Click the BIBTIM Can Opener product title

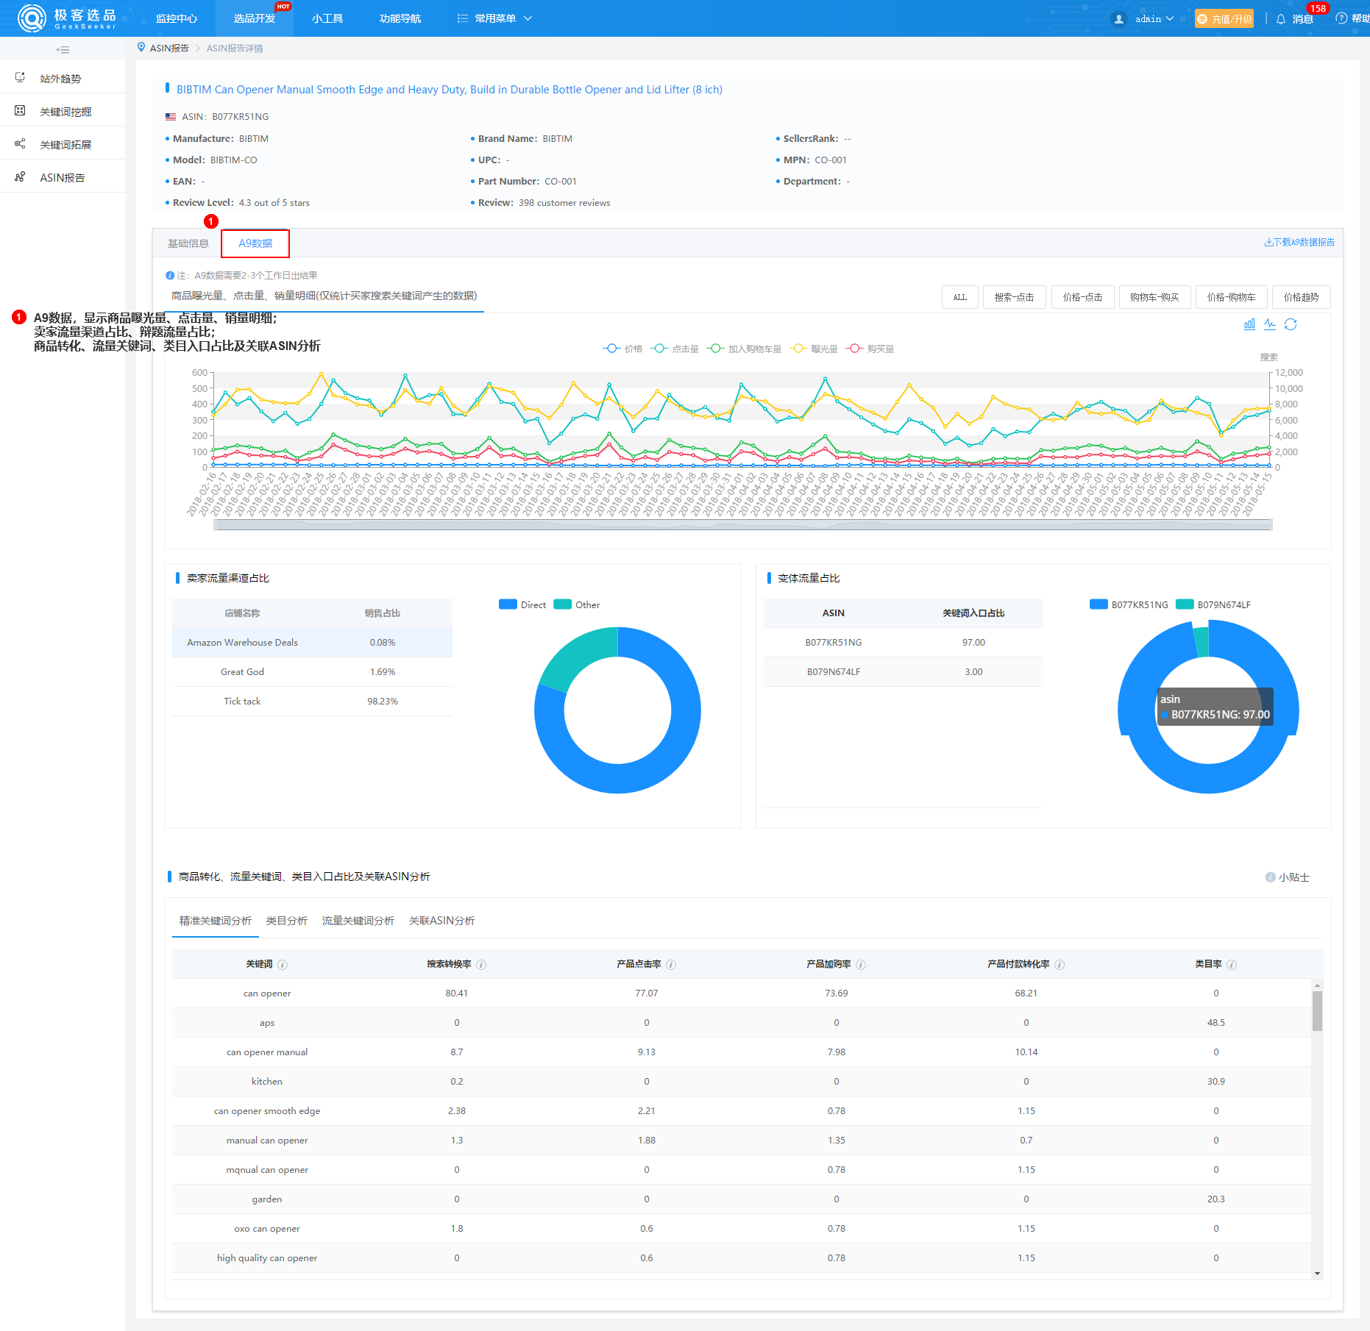point(450,90)
